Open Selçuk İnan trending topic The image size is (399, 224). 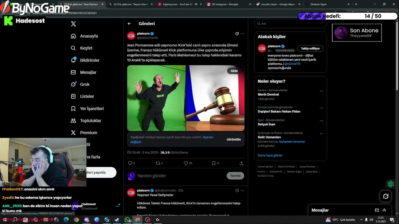pyautogui.click(x=267, y=124)
